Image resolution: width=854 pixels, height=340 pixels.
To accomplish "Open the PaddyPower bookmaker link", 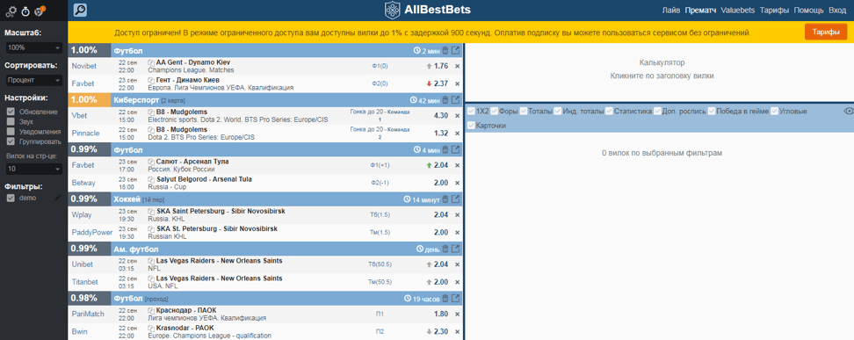I will tap(92, 233).
